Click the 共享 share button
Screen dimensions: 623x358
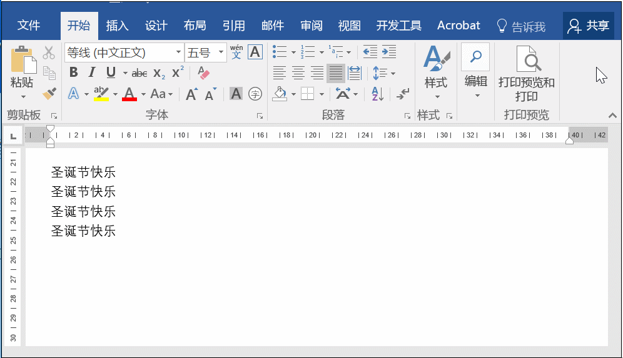(x=589, y=26)
